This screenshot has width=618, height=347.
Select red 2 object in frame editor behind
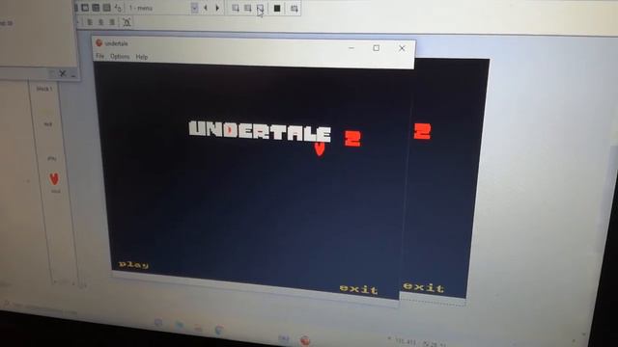(423, 131)
